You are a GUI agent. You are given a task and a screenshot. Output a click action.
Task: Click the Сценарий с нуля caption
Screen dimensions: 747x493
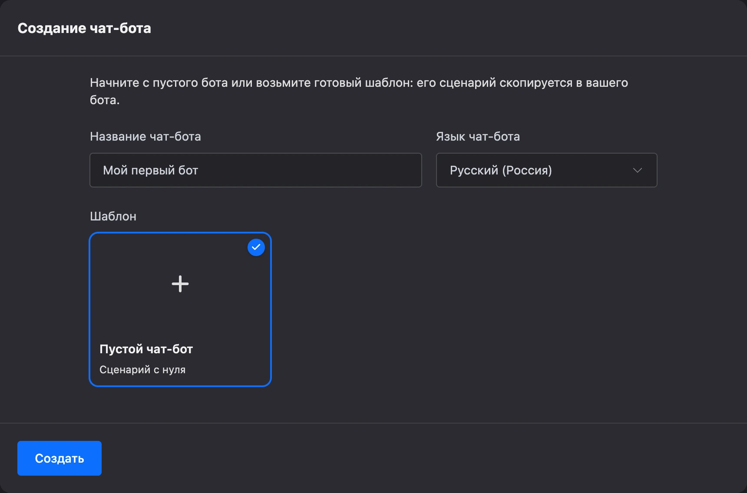click(142, 370)
